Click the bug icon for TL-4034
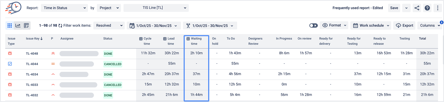The width and height of the screenshot is (444, 102). (x=10, y=74)
